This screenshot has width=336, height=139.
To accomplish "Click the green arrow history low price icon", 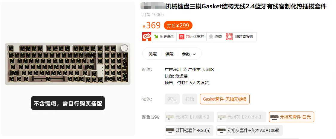I will (x=156, y=37).
